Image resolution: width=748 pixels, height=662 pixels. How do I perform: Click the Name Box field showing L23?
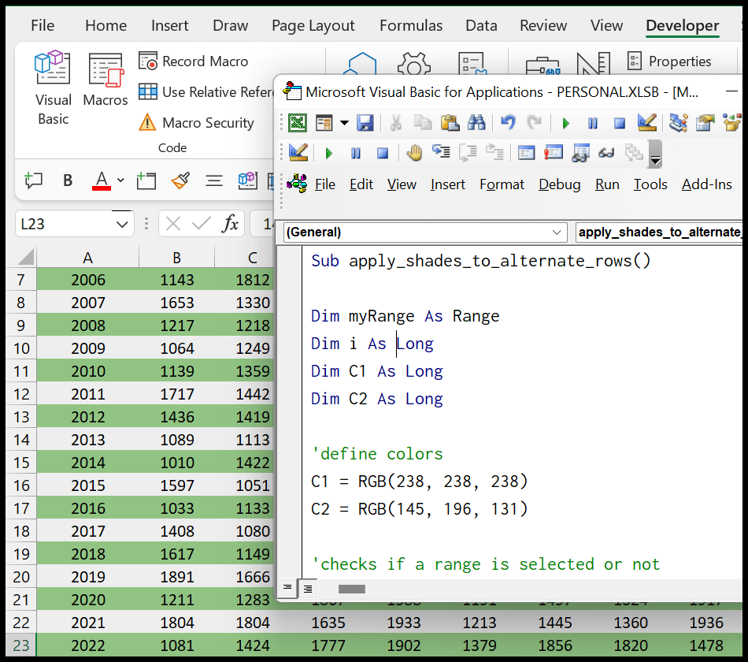(x=65, y=224)
